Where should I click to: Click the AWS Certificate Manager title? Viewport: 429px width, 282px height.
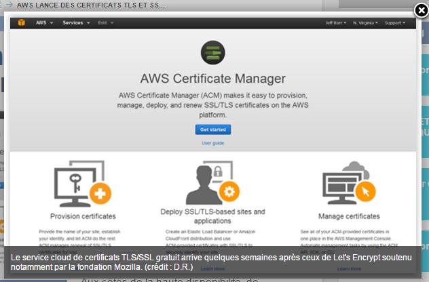[213, 79]
